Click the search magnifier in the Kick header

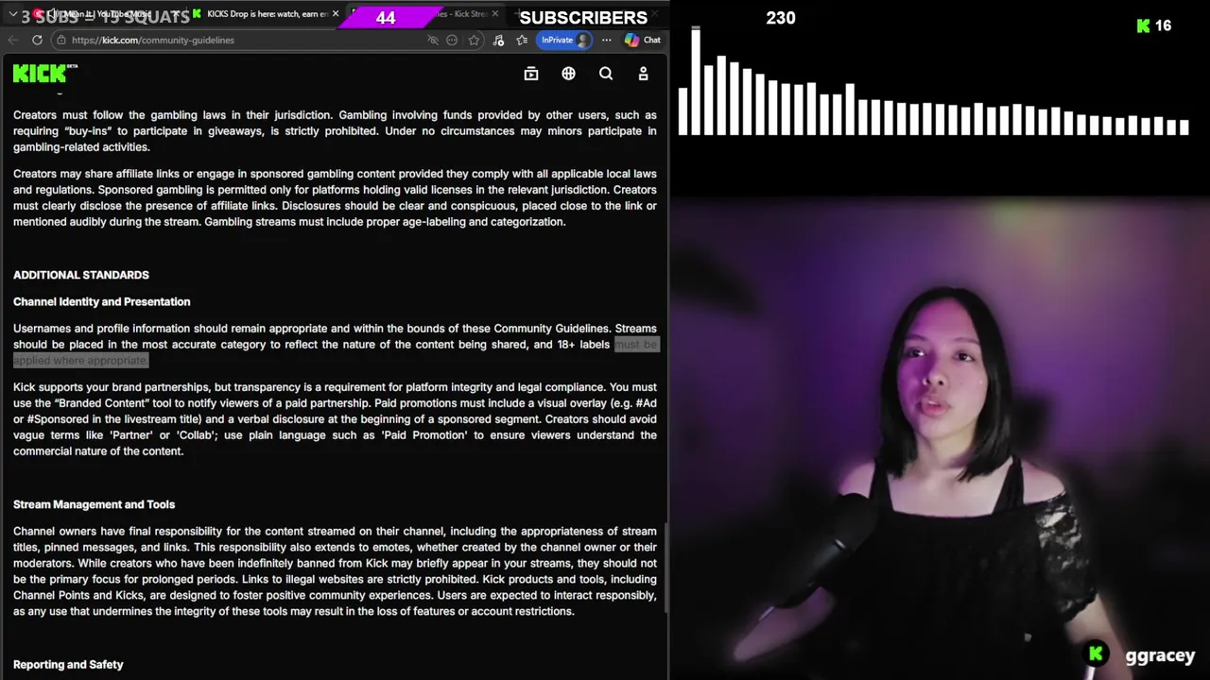coord(606,74)
